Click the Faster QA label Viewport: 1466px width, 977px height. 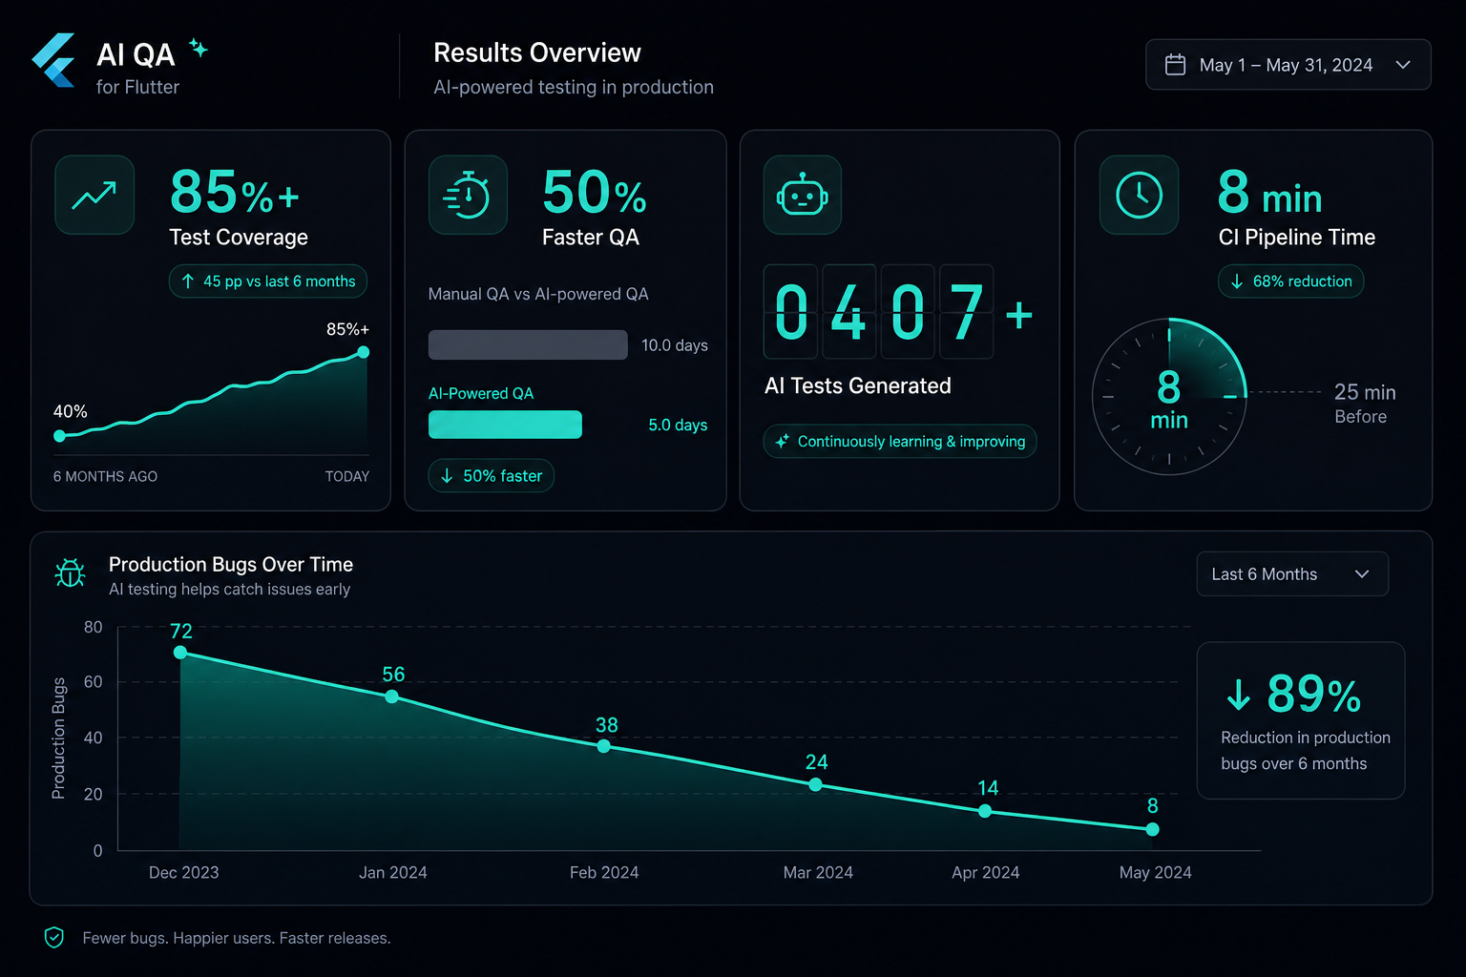click(591, 237)
